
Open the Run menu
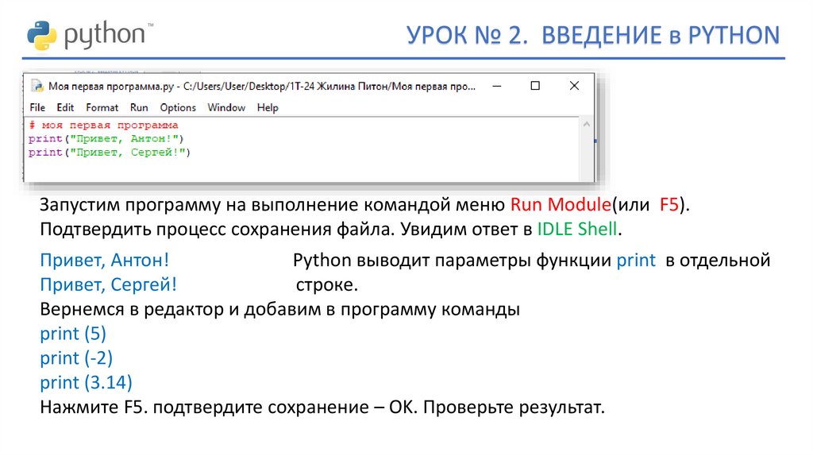tap(139, 107)
